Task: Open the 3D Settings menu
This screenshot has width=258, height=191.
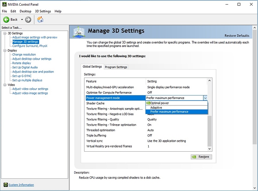Action: [x=43, y=11]
